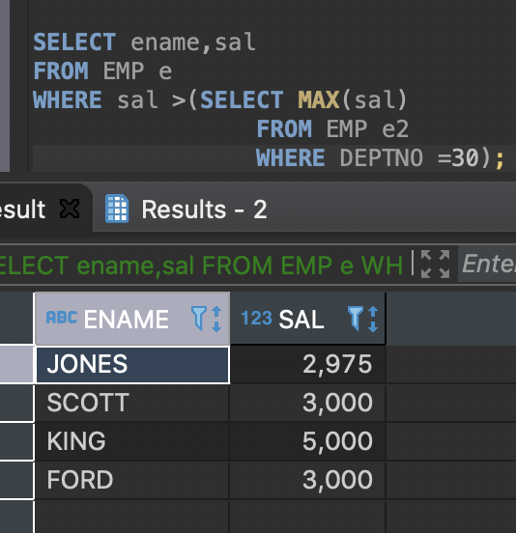Click the row header of SCOTT row
The image size is (516, 533).
(x=16, y=403)
